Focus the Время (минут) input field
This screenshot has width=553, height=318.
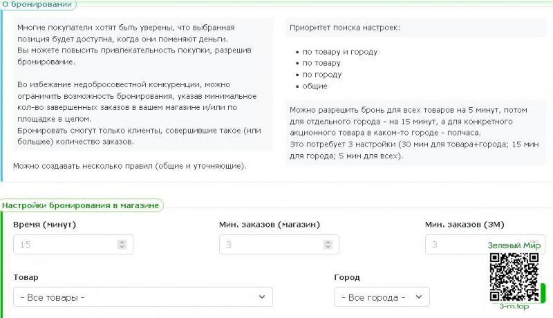66,245
